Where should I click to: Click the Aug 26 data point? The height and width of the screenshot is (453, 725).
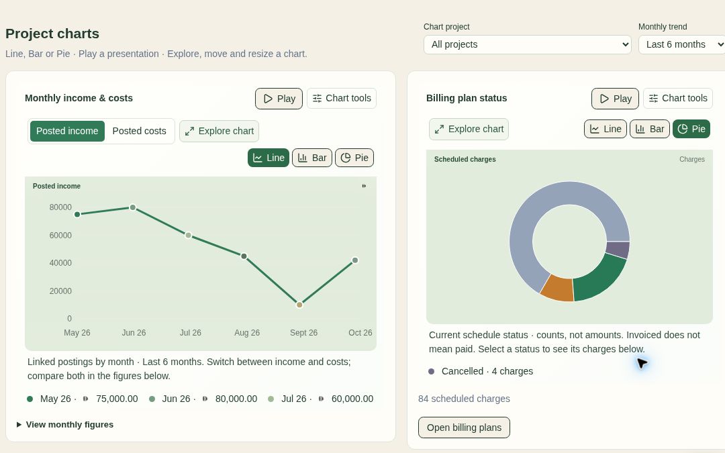244,256
